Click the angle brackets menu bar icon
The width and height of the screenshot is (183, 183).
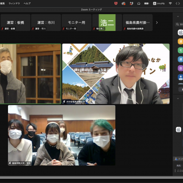[x=178, y=3]
